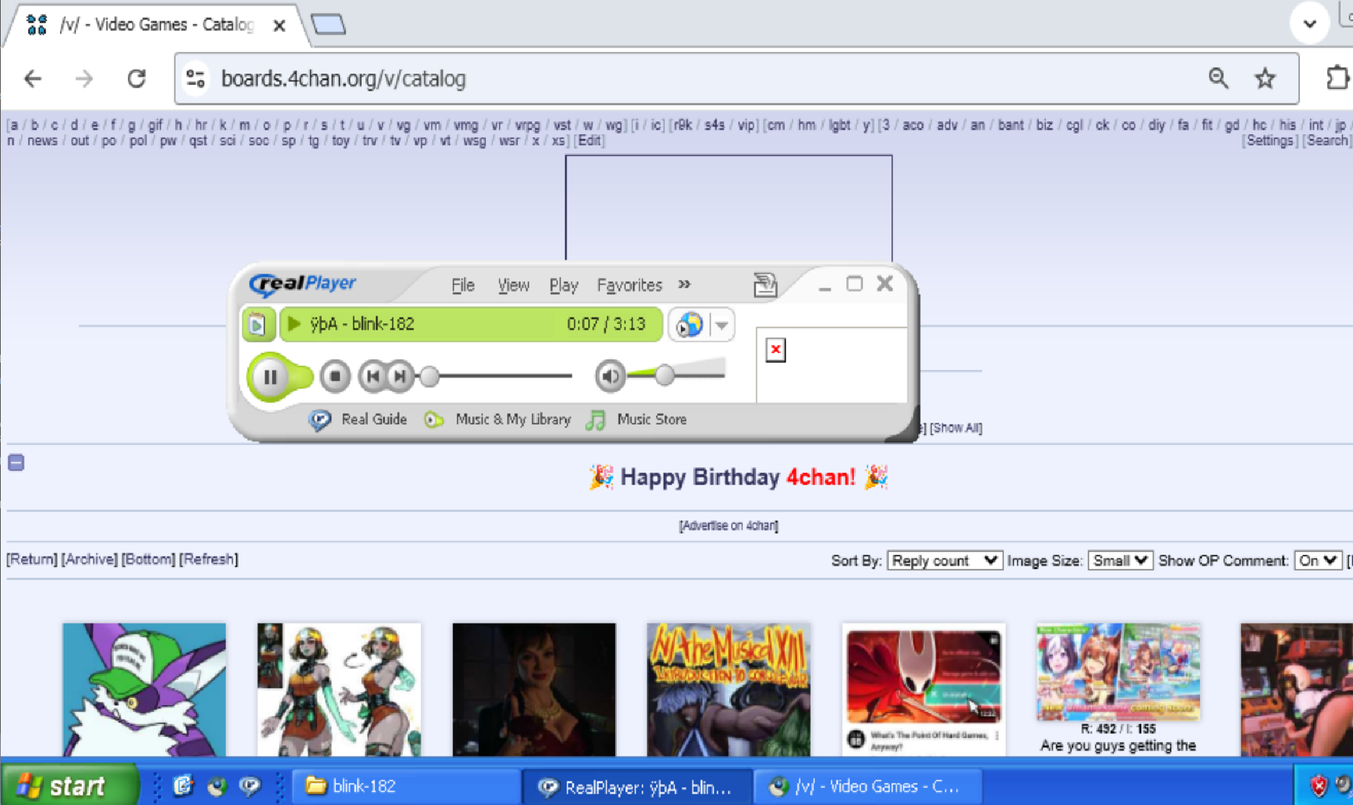Collapse the announcement with the minus toggle
Screen dimensions: 1353x805
(16, 462)
